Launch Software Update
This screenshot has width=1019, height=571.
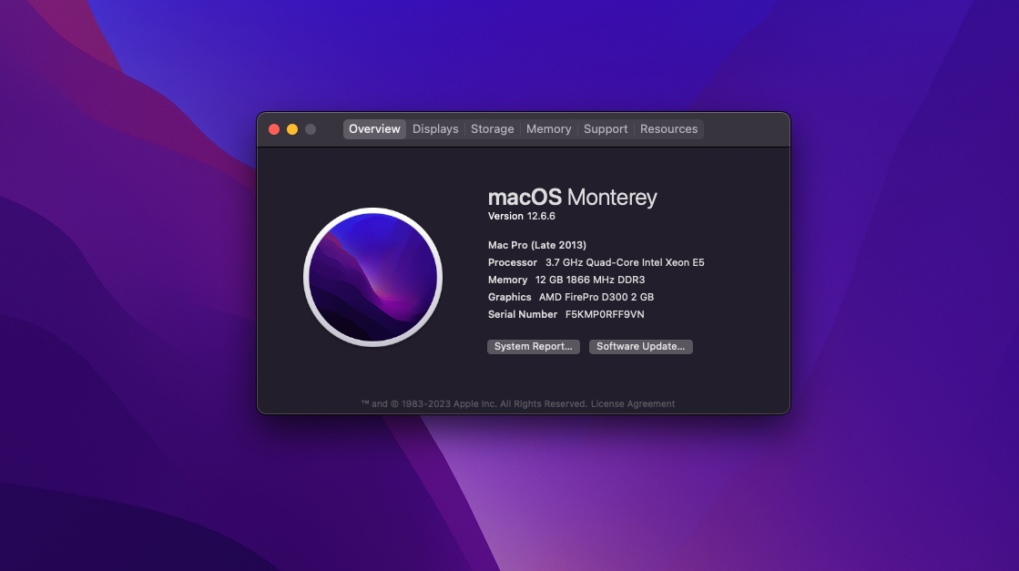641,346
